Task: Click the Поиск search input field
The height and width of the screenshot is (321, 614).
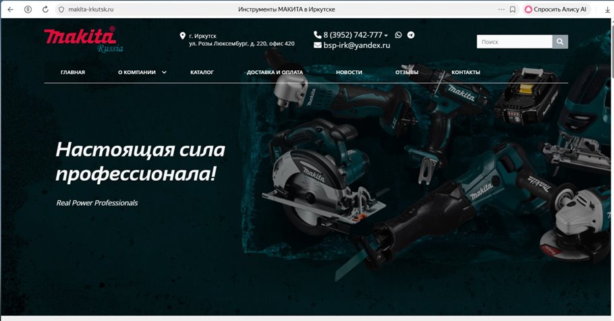Action: tap(515, 42)
